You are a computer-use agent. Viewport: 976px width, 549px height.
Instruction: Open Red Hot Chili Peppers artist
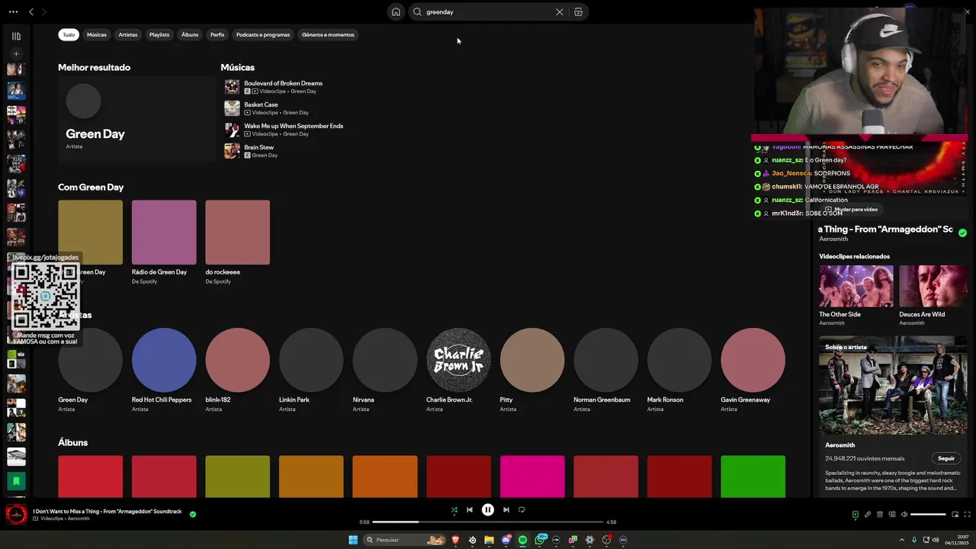pos(164,370)
